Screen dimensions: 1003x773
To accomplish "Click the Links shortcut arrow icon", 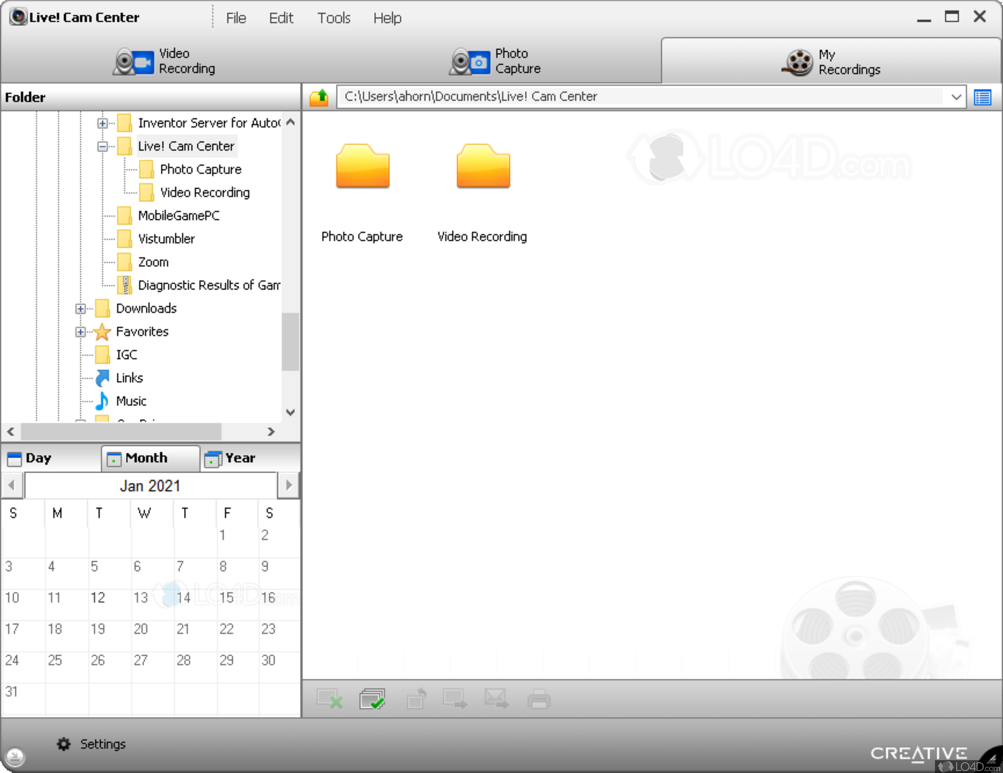I will point(102,378).
